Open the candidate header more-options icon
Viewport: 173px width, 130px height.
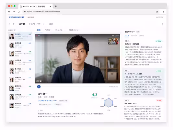pyautogui.click(x=162, y=24)
